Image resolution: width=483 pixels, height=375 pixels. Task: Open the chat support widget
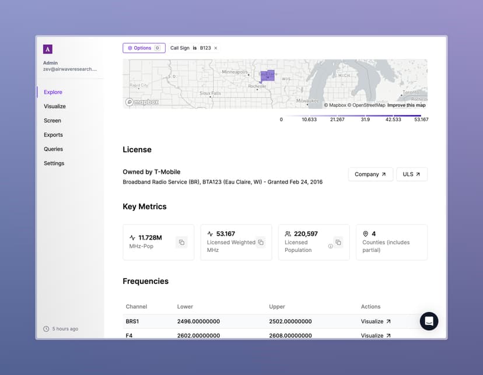pos(429,321)
